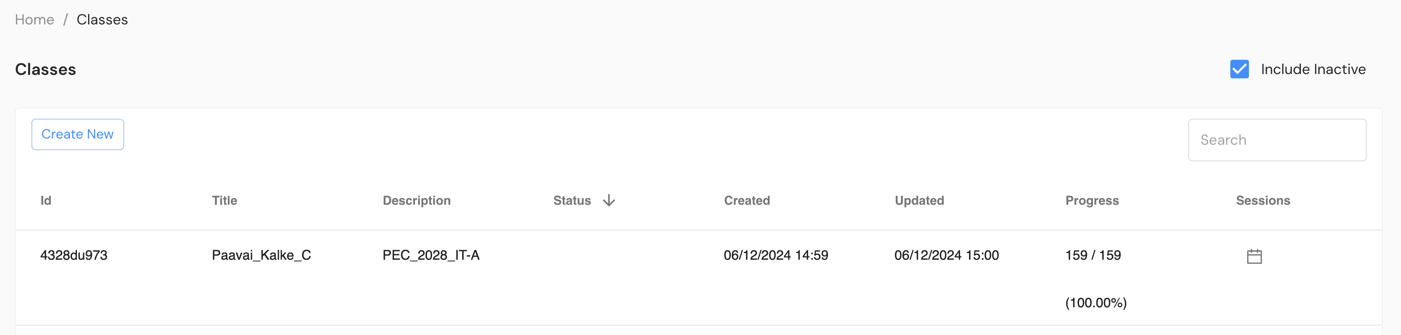Click the PEC_2028_IT-A description cell
Screen dimensions: 1401x335
pyautogui.click(x=431, y=255)
